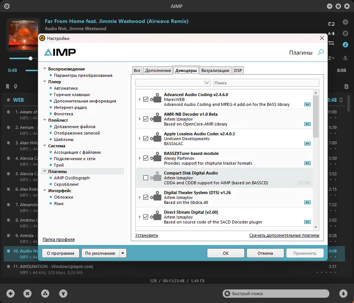Collapse the Воспроизведение tree section

[x=45, y=69]
